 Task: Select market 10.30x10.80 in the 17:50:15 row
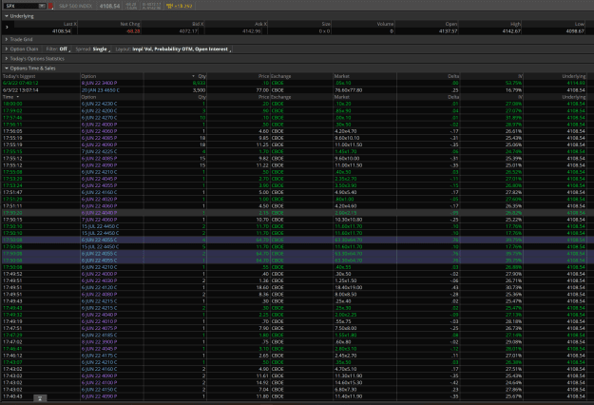point(349,220)
